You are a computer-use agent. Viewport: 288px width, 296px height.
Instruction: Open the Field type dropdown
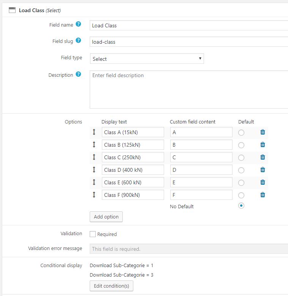point(147,59)
